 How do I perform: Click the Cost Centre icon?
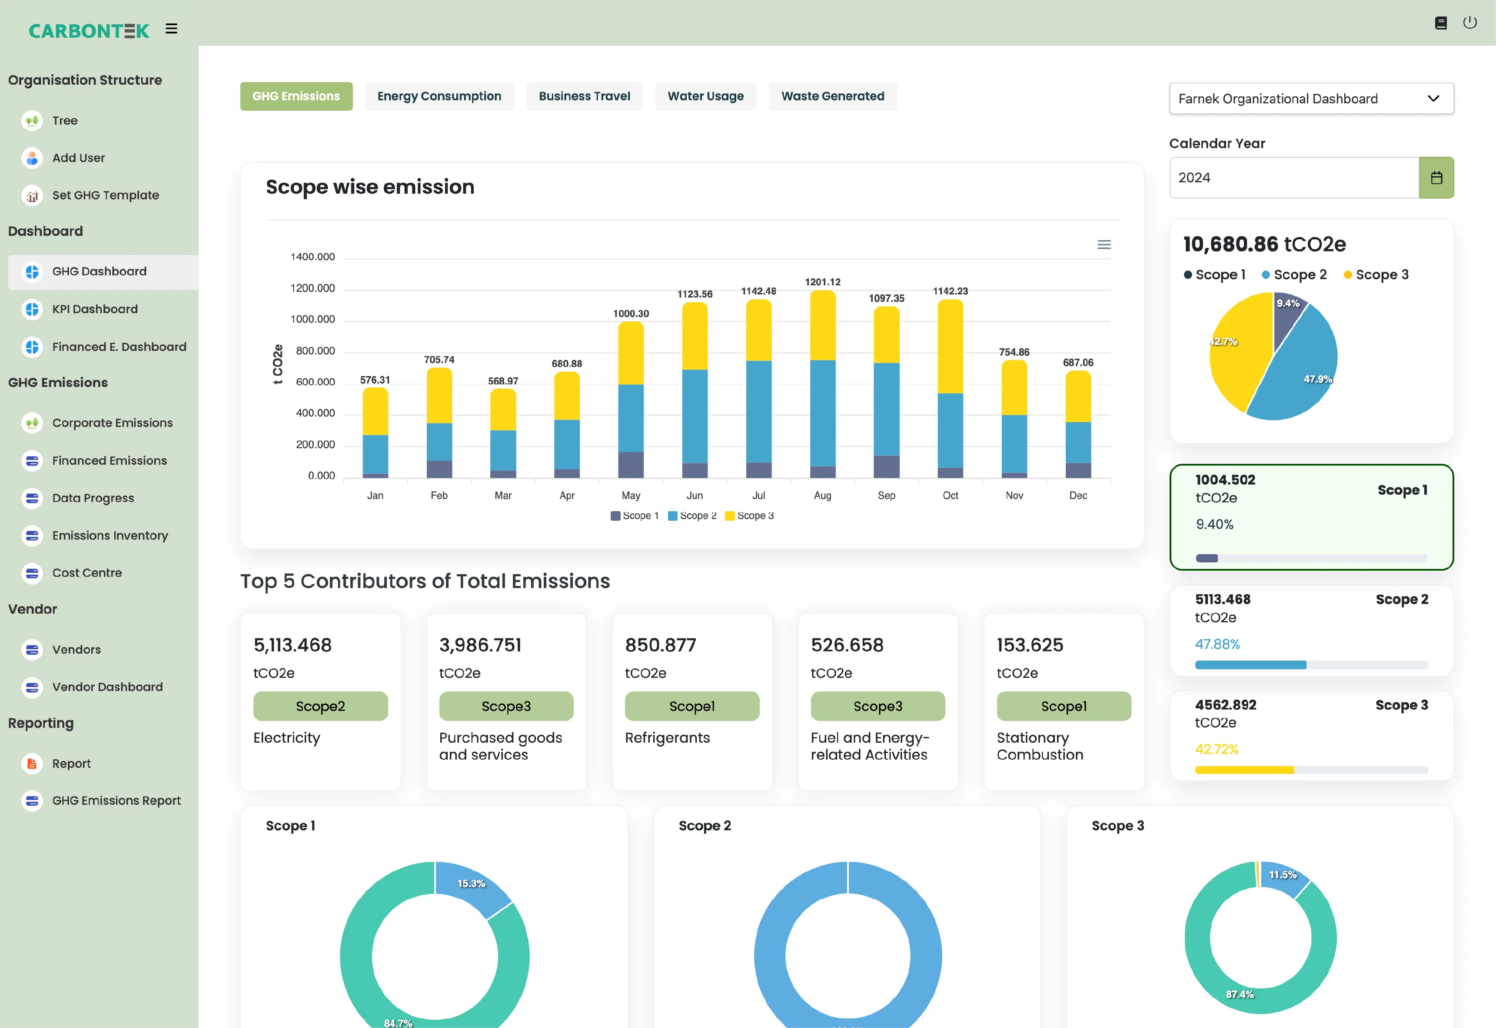click(x=32, y=572)
